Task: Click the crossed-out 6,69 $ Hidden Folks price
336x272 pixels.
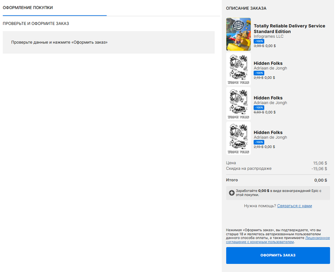Action: tap(258, 112)
